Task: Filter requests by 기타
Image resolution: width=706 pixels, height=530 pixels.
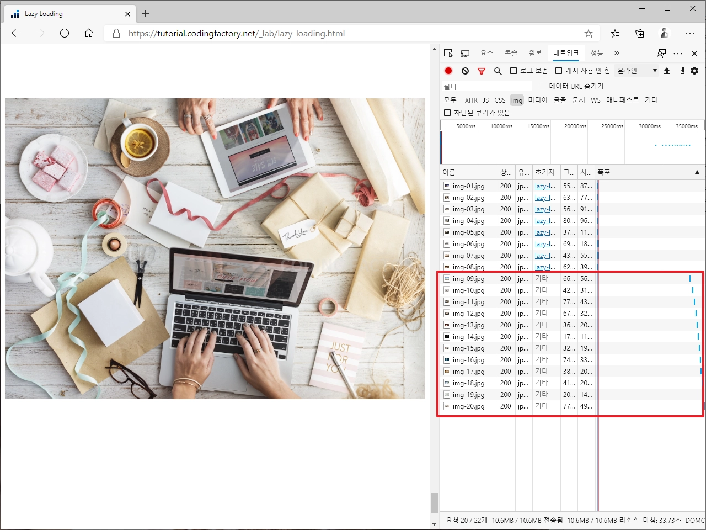Action: point(651,100)
